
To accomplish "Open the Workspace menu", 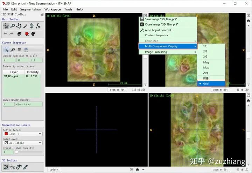I will pos(52,9).
